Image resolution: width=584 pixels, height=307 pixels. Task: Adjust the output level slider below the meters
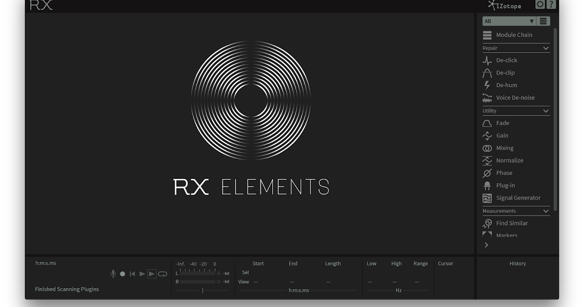pos(203,290)
